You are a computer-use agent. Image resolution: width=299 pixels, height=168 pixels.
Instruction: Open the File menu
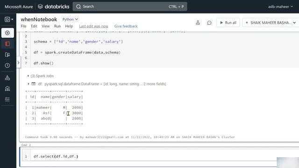click(x=23, y=26)
